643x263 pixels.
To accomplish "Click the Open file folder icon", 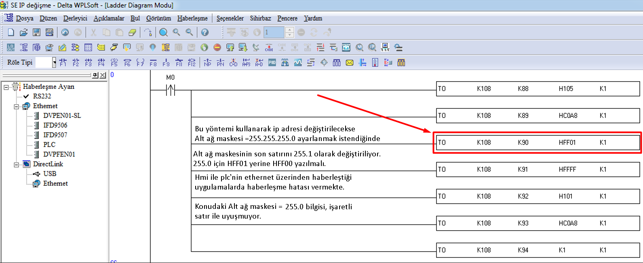I will 23,32.
